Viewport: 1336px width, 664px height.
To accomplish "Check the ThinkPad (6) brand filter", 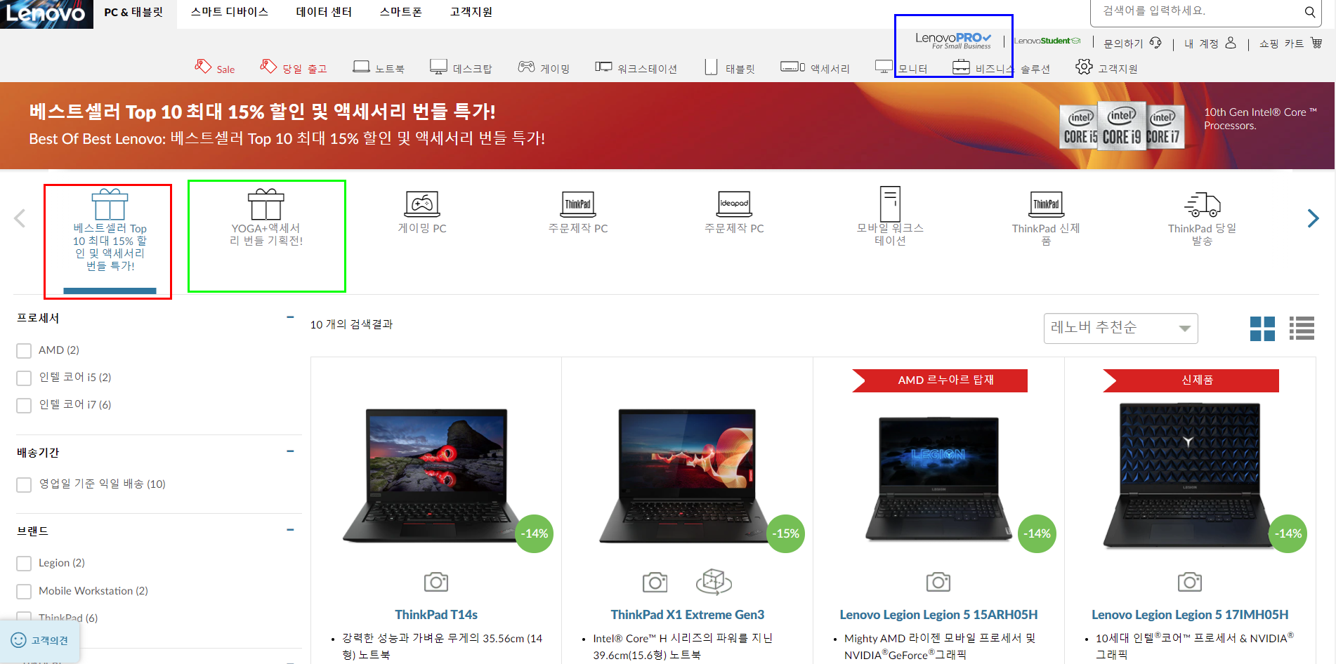I will (x=24, y=618).
